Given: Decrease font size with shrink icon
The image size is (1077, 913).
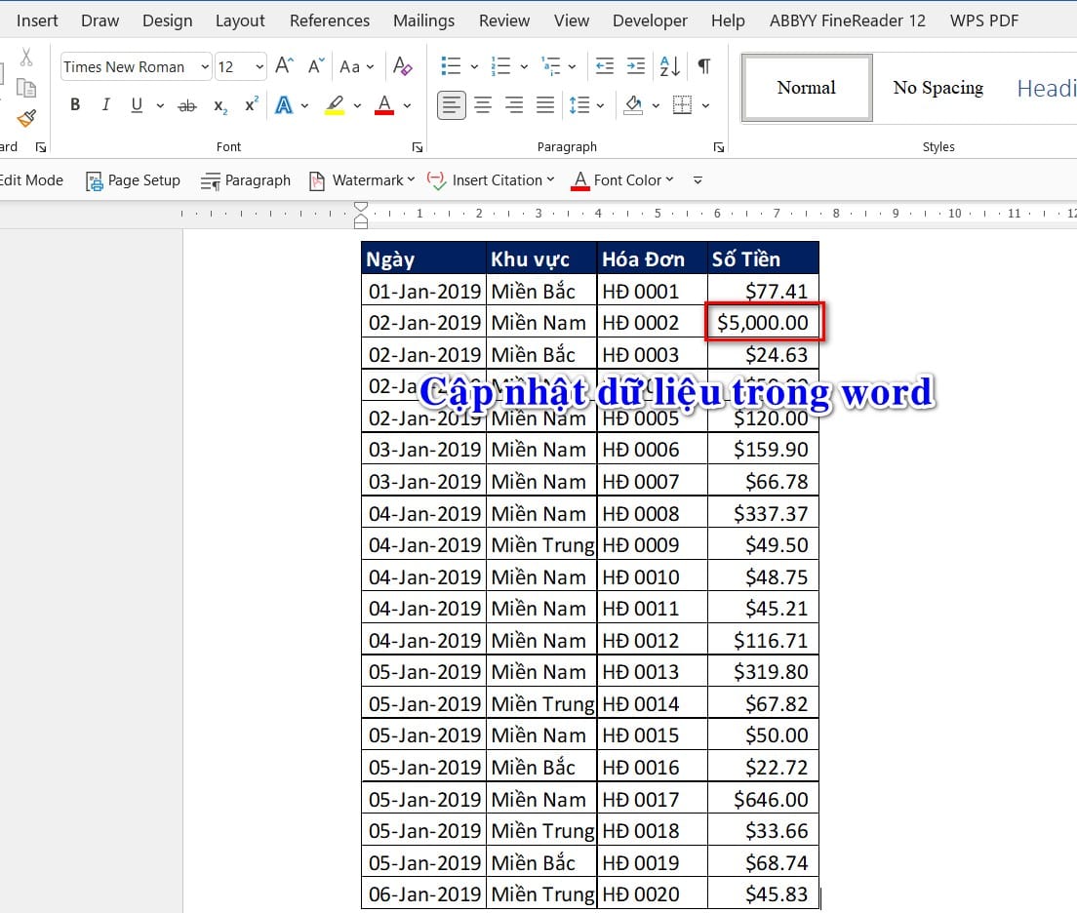Looking at the screenshot, I should [x=315, y=66].
